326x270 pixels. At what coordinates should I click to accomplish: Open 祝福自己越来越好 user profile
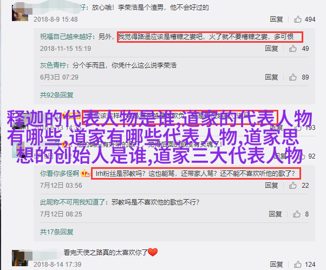66,37
